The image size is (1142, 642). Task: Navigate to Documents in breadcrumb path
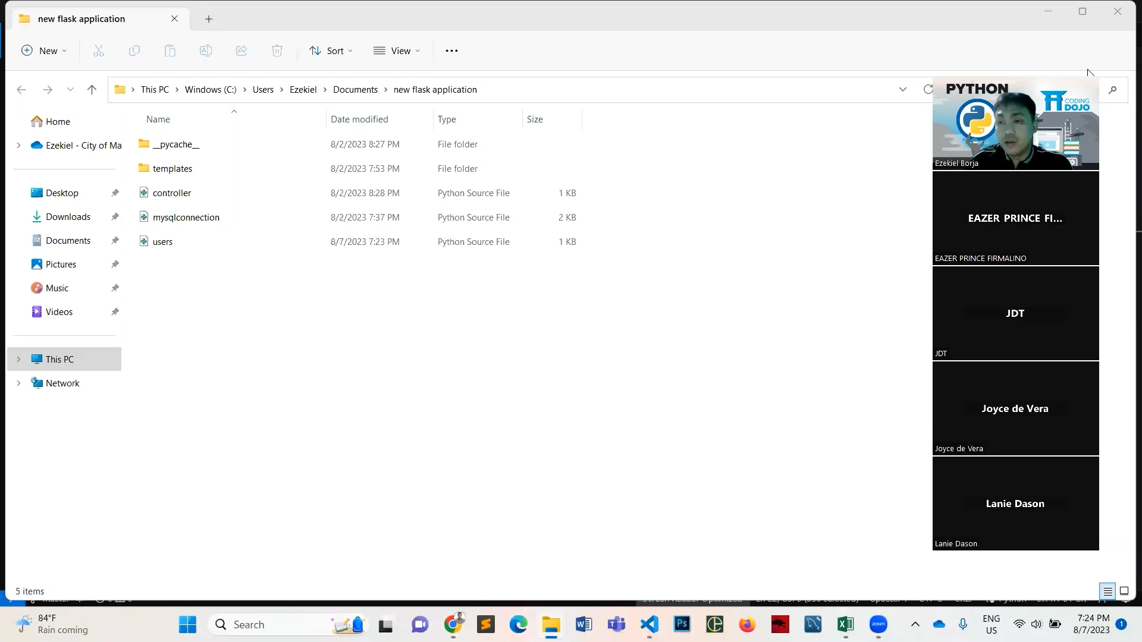click(355, 90)
